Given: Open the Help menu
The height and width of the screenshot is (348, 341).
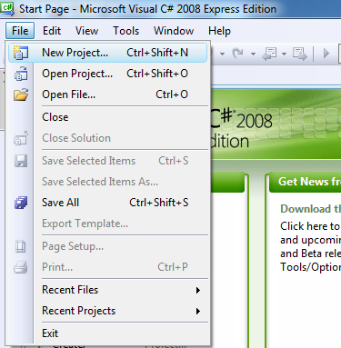Looking at the screenshot, I should pos(219,31).
